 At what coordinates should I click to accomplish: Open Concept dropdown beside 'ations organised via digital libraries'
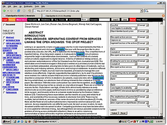click(143, 103)
